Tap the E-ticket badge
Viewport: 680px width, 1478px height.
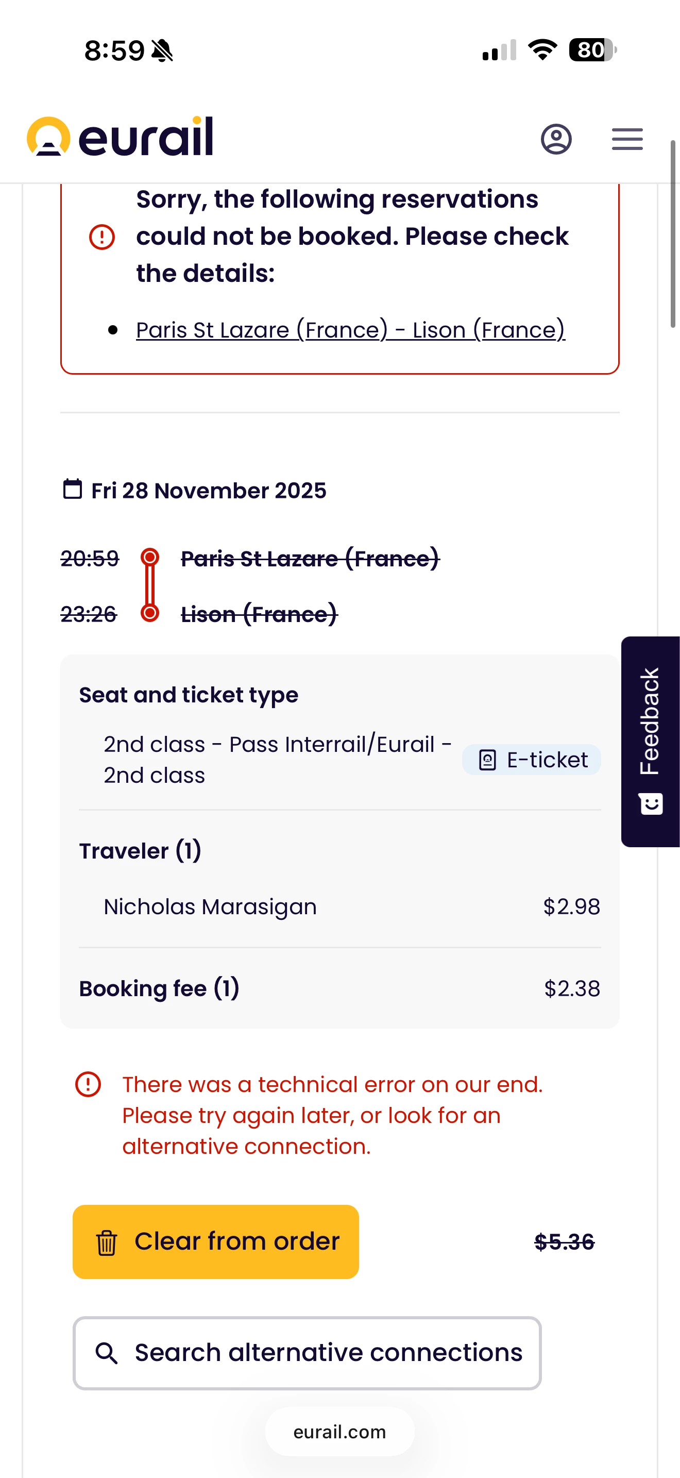click(532, 760)
